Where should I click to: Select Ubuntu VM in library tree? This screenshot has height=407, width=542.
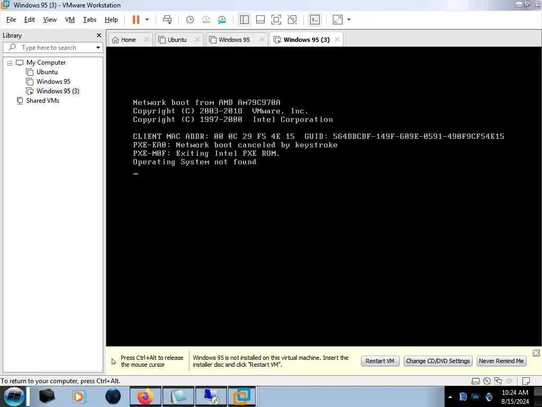point(47,72)
